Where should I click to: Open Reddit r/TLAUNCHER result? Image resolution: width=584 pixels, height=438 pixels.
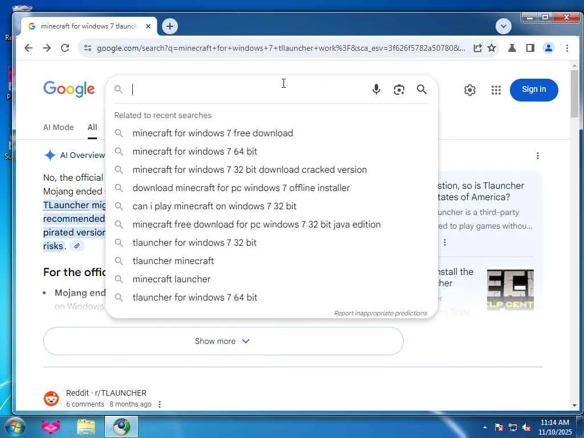coord(106,393)
